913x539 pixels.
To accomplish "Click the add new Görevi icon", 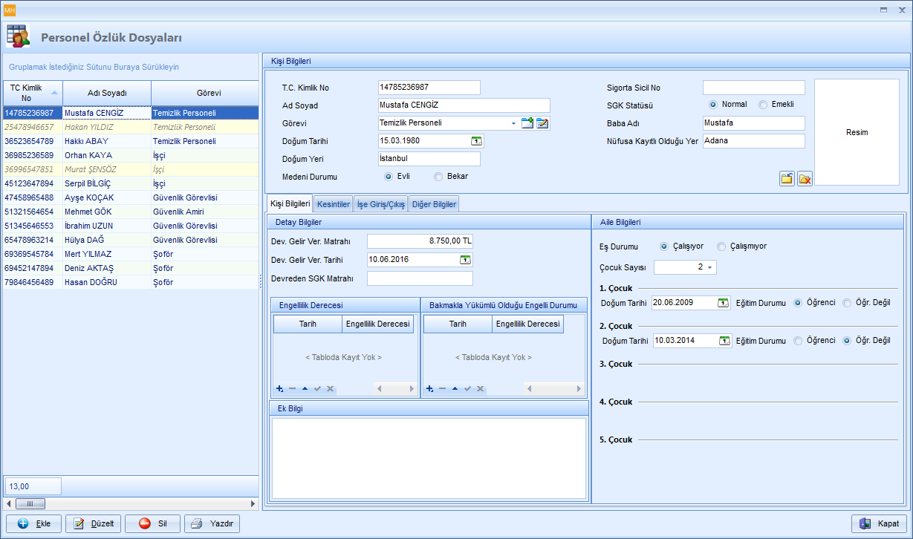I will pyautogui.click(x=527, y=123).
